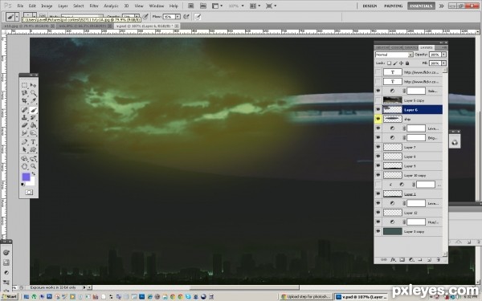Select the Custom Shape tool
The width and height of the screenshot is (482, 301).
pos(33,150)
